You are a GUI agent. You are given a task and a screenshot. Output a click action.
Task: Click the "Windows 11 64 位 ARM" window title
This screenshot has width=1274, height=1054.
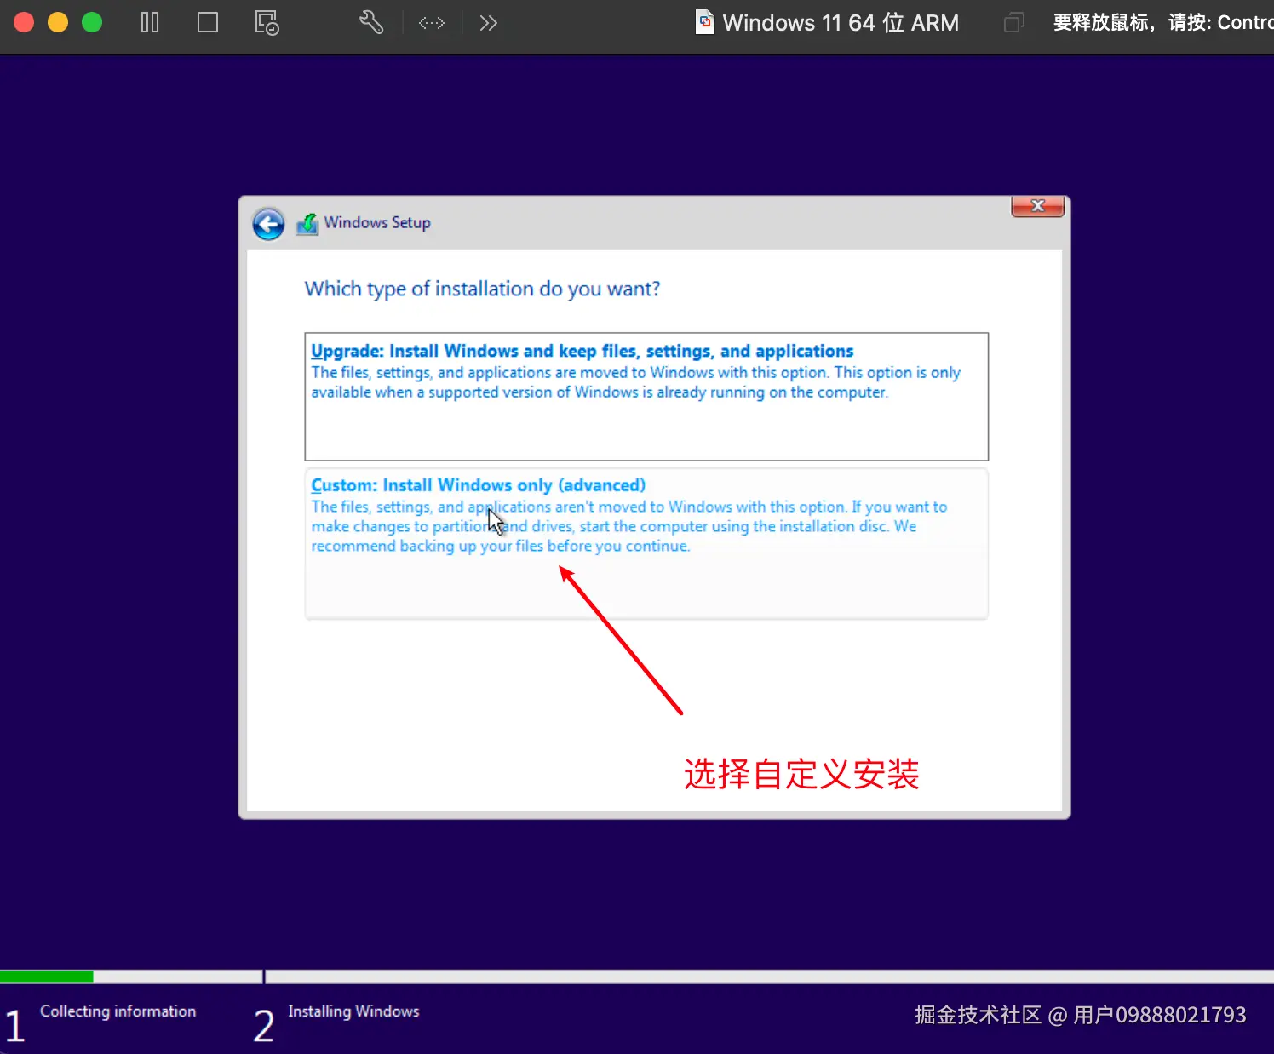coord(841,23)
